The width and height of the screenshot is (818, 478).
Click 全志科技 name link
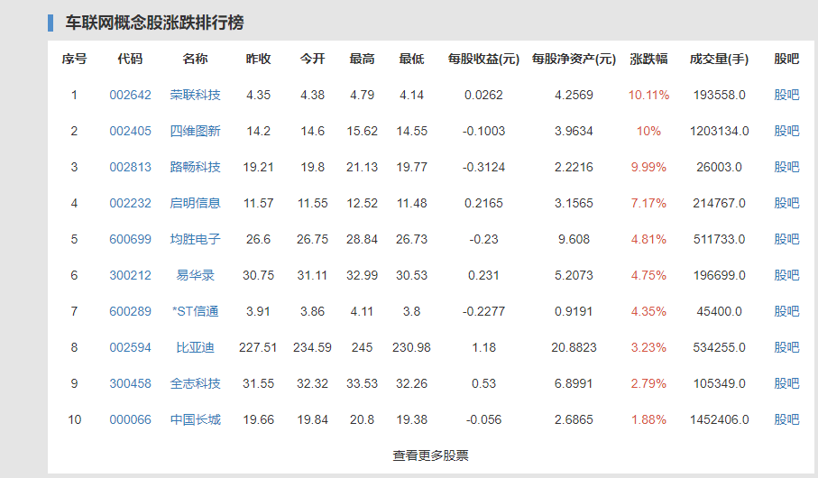pos(195,383)
